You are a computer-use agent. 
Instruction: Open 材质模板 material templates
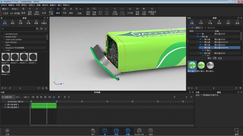point(137,11)
